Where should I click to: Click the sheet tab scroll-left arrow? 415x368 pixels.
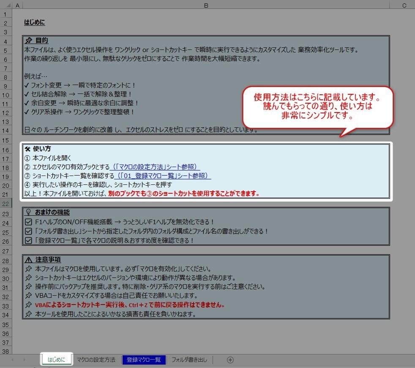click(x=12, y=360)
